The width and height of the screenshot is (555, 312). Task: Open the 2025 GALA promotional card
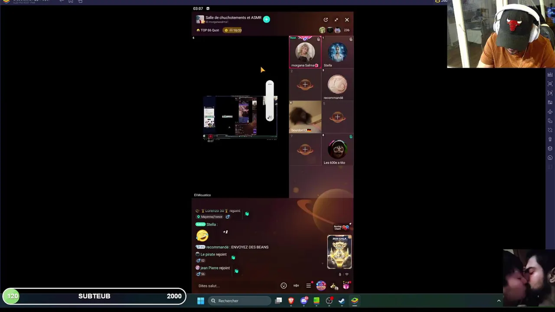point(340,252)
